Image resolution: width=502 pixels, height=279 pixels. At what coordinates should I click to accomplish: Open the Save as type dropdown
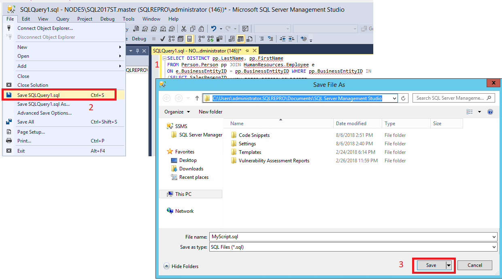(493, 247)
